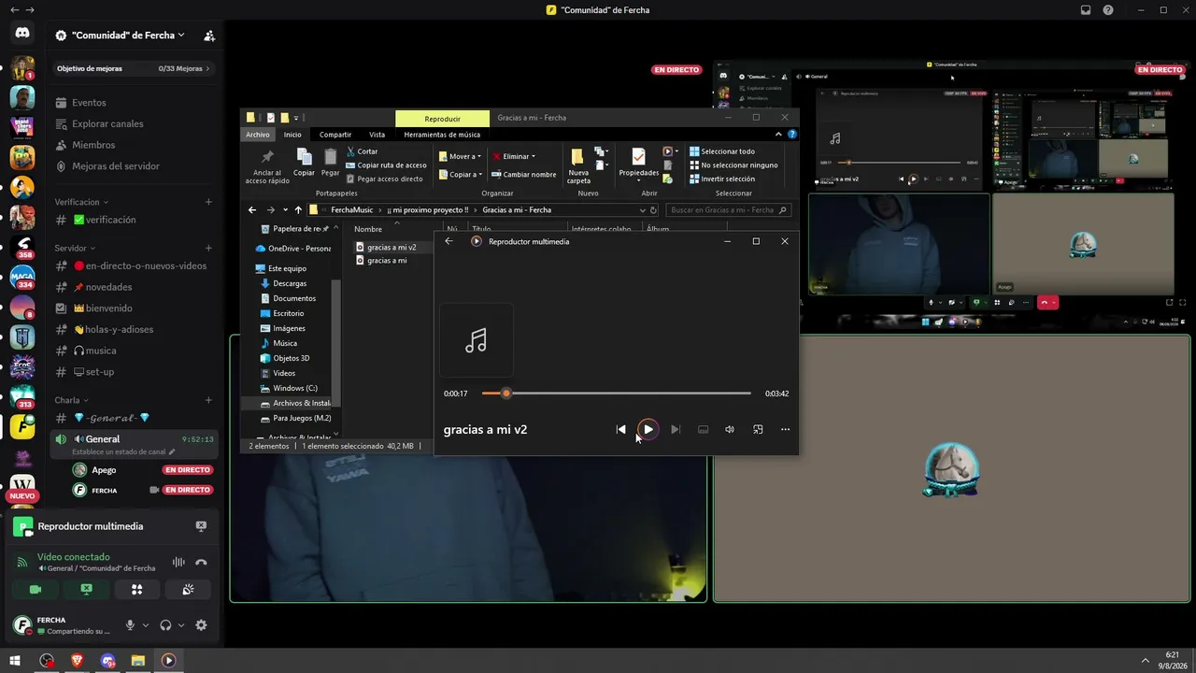1196x673 pixels.
Task: Open Objetivo de mejoras boost progress
Action: tap(134, 68)
